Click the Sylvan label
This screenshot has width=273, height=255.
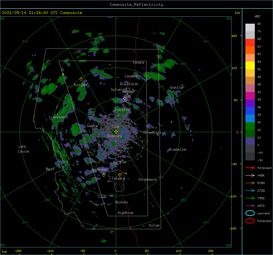pos(116,89)
